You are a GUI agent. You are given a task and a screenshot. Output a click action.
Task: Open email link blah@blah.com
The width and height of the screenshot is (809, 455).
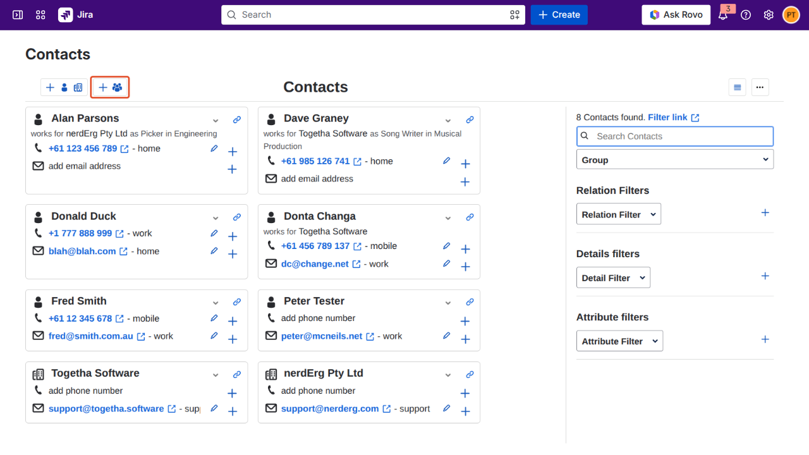[x=82, y=251]
